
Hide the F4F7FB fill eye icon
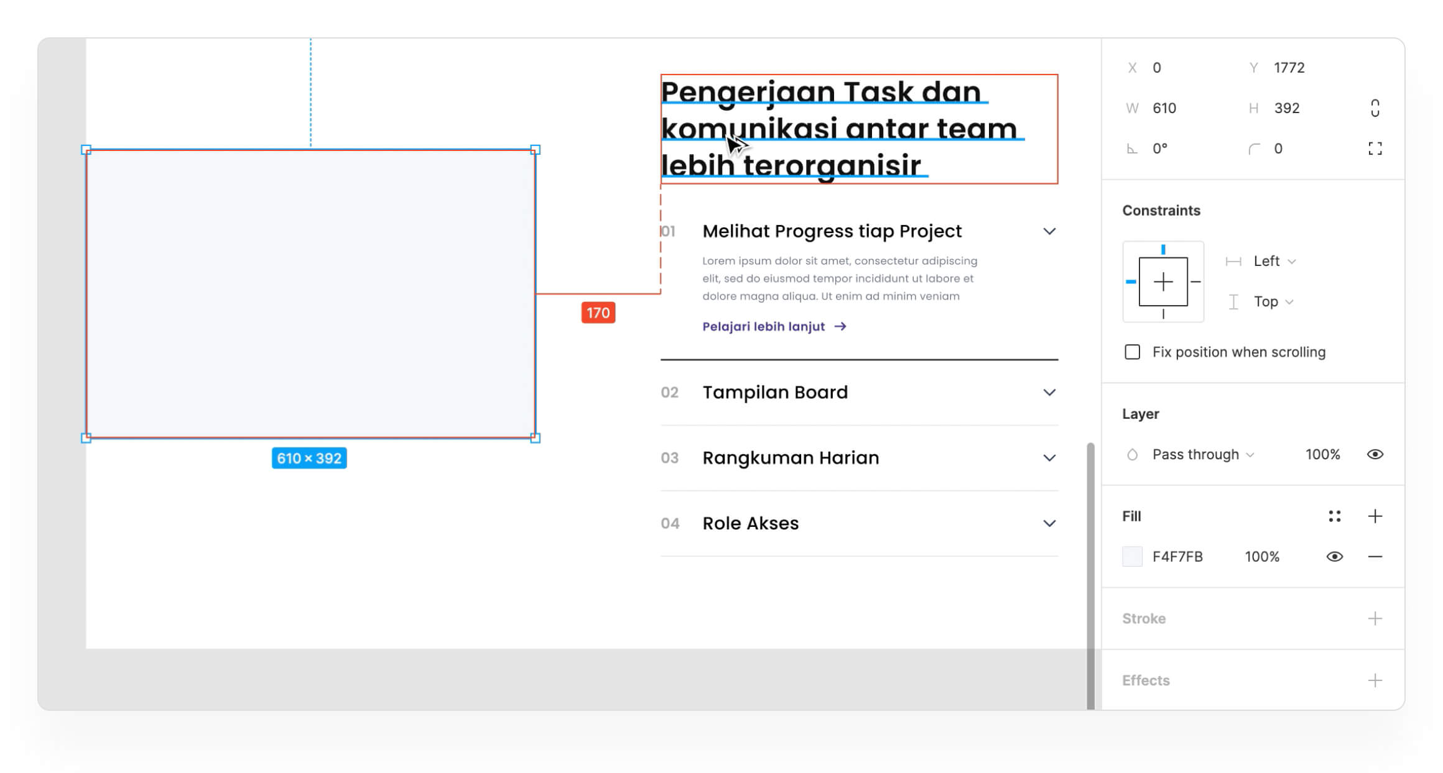[1334, 557]
